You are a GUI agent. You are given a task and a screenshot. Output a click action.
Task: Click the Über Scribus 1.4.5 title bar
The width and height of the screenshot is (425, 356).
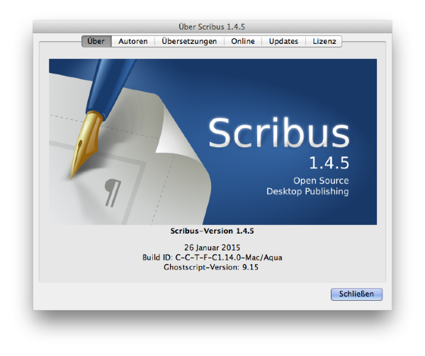[212, 26]
